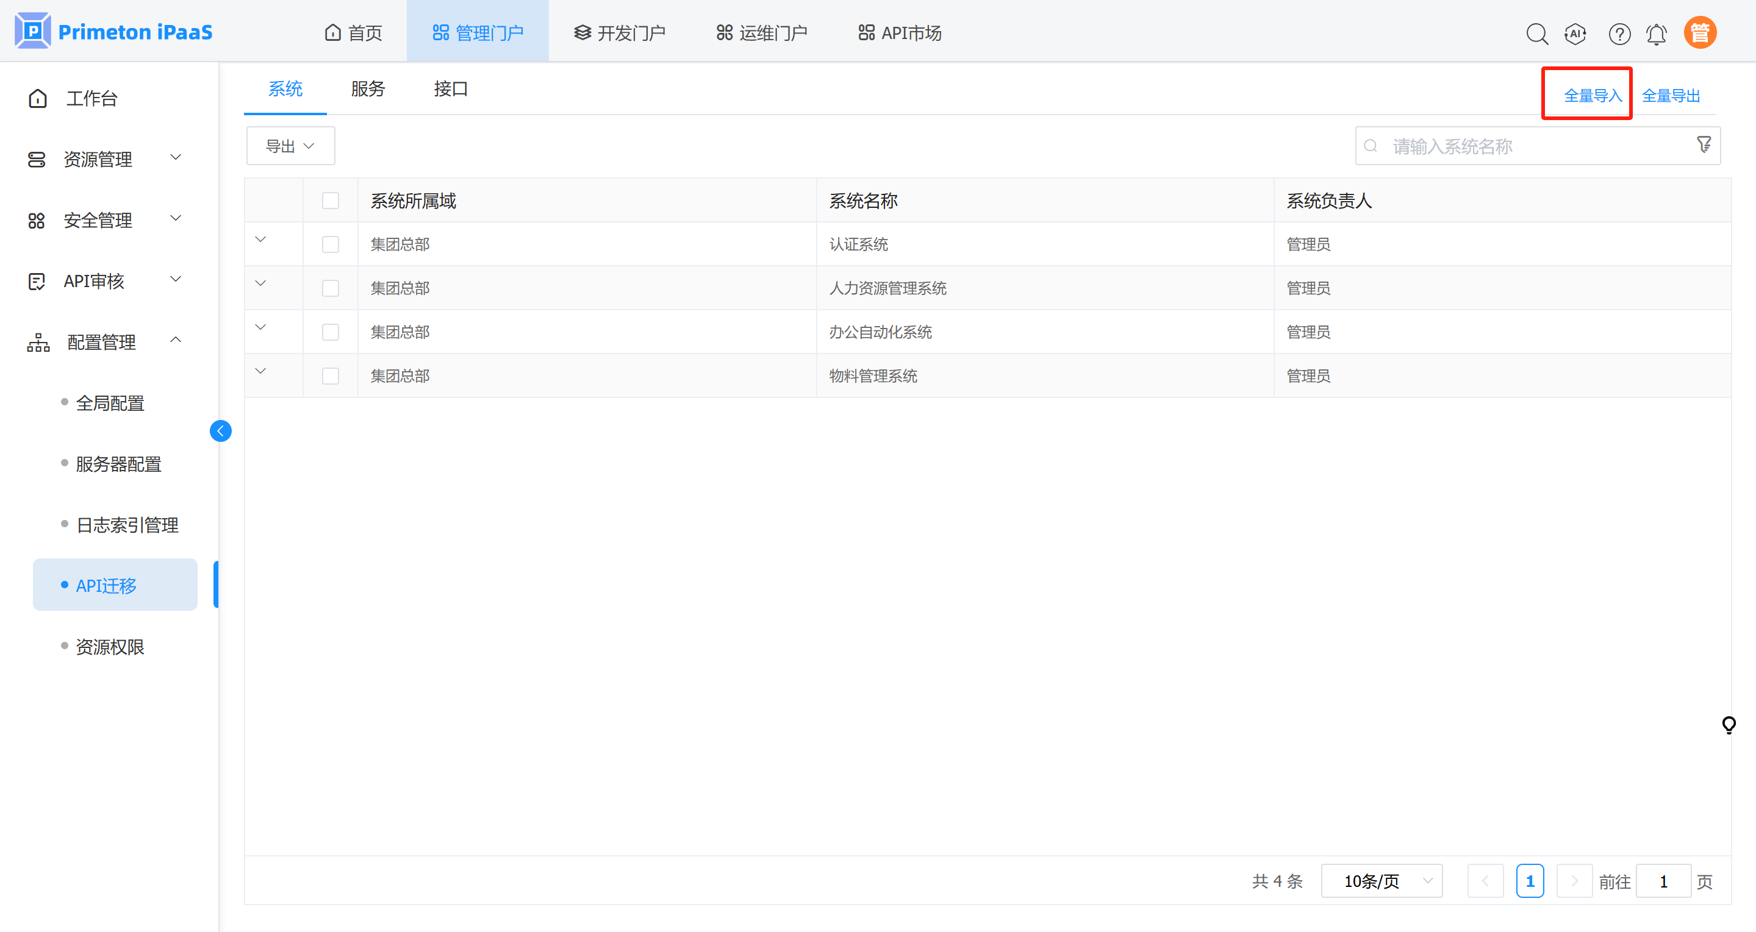Open 开发门户 in top navigation
1756x932 pixels.
coord(619,33)
